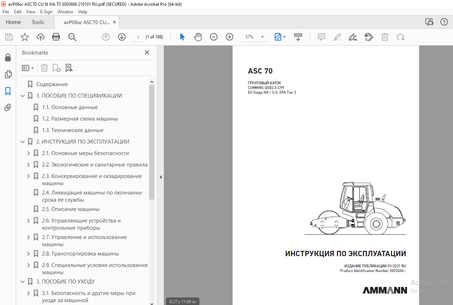Click the Save file icon
Image resolution: width=453 pixels, height=305 pixels.
point(9,37)
